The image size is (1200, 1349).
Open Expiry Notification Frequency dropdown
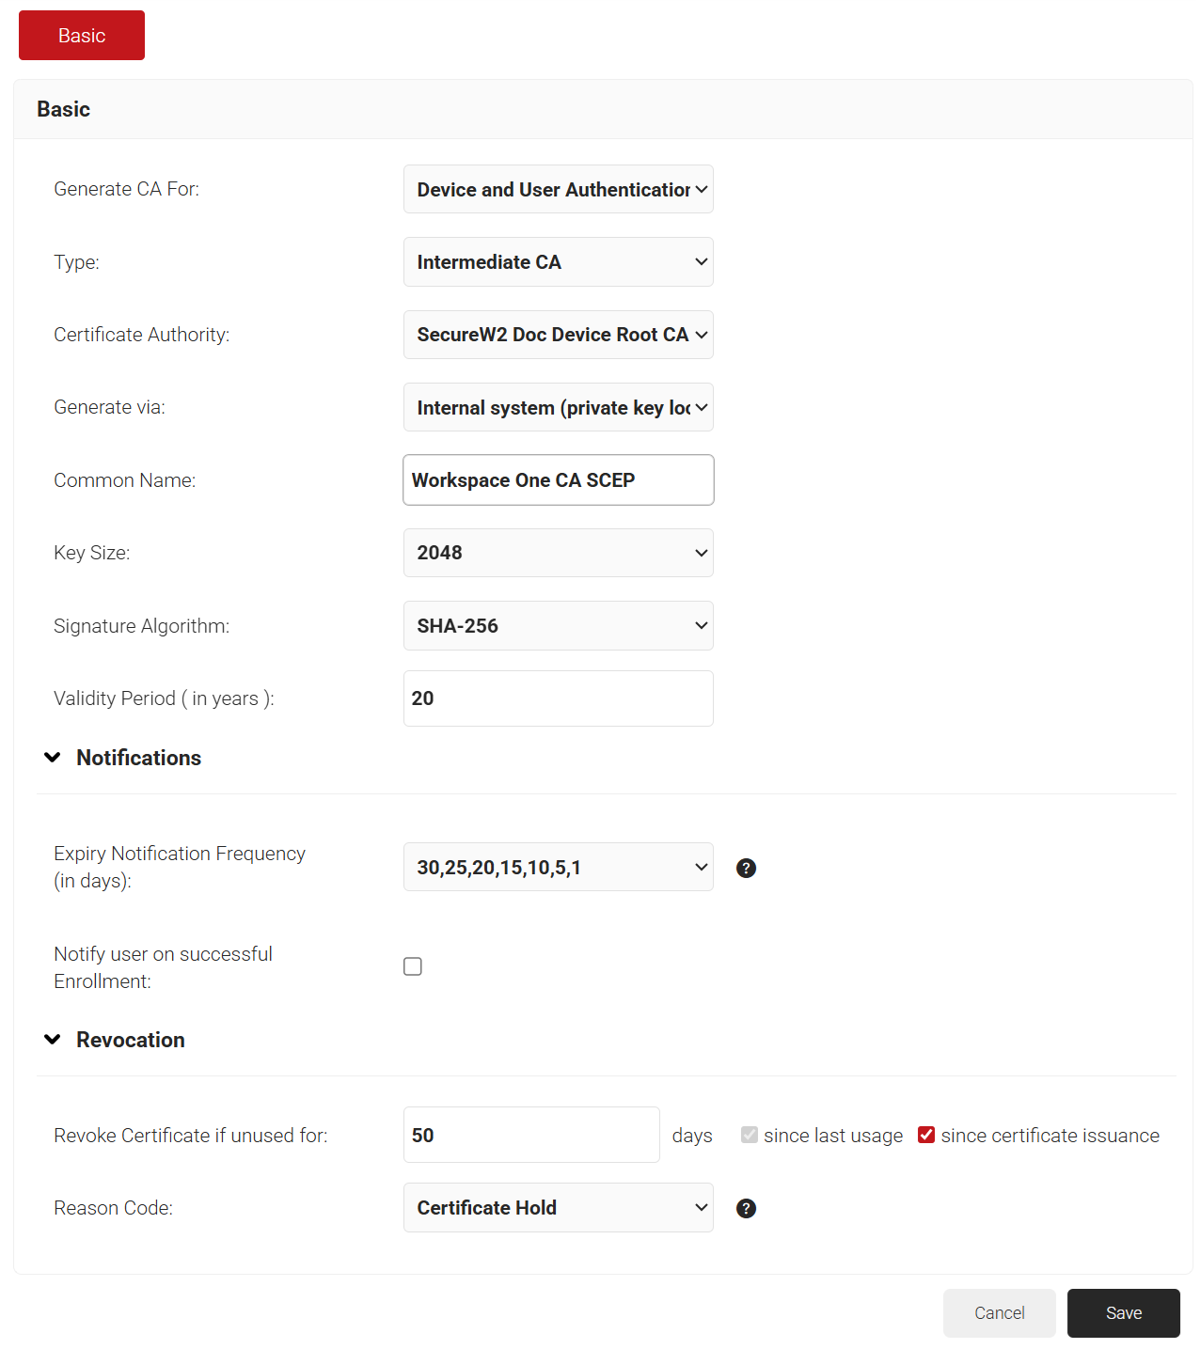point(558,868)
